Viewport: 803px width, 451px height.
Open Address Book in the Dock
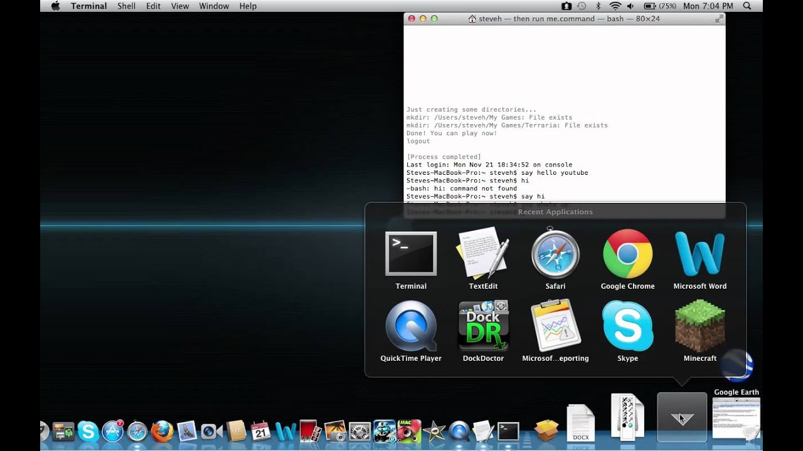point(236,431)
